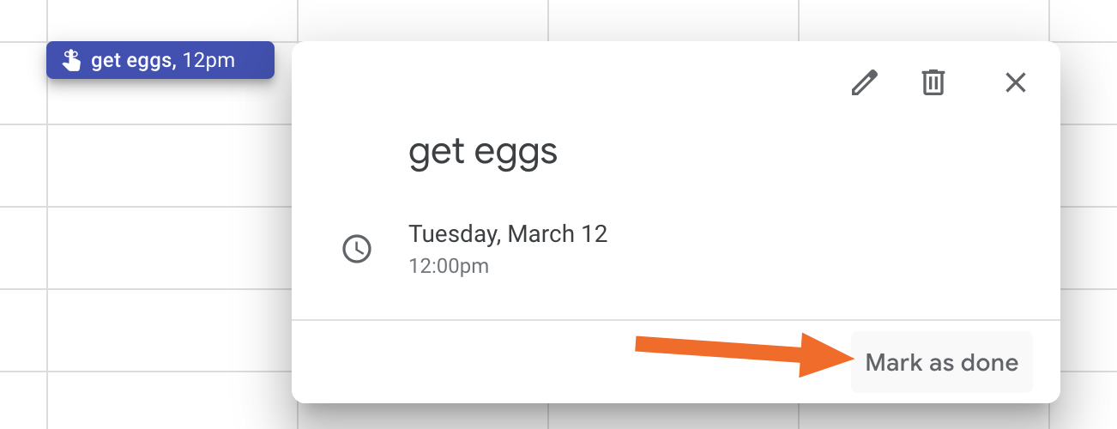This screenshot has width=1117, height=429.
Task: Click the bottom-left calendar cell under the chip column
Action: (170, 401)
